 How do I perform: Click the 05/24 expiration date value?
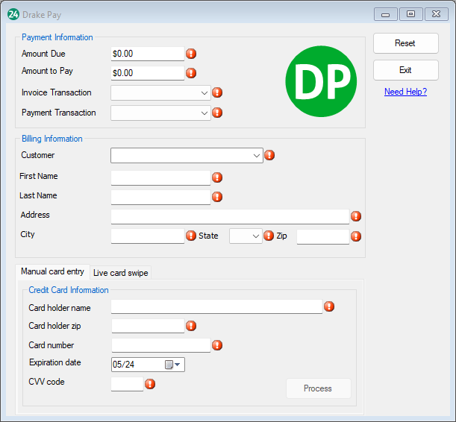[123, 365]
